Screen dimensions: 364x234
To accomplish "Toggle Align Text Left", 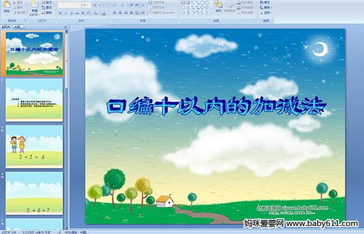I will [x=115, y=13].
